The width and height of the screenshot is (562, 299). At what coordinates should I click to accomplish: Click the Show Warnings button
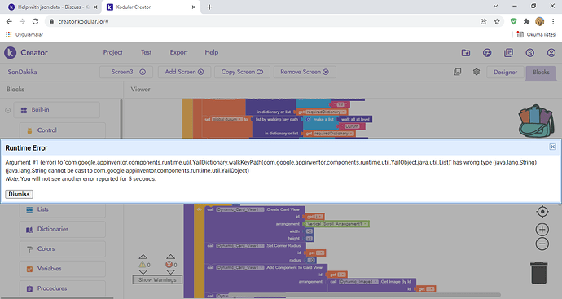pyautogui.click(x=157, y=279)
